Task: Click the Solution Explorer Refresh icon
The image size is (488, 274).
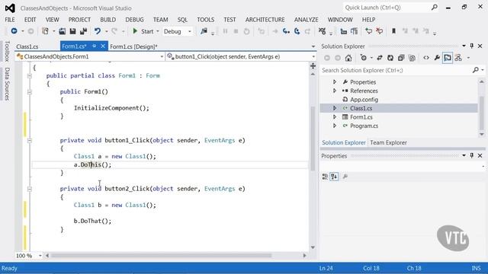Action: point(390,58)
